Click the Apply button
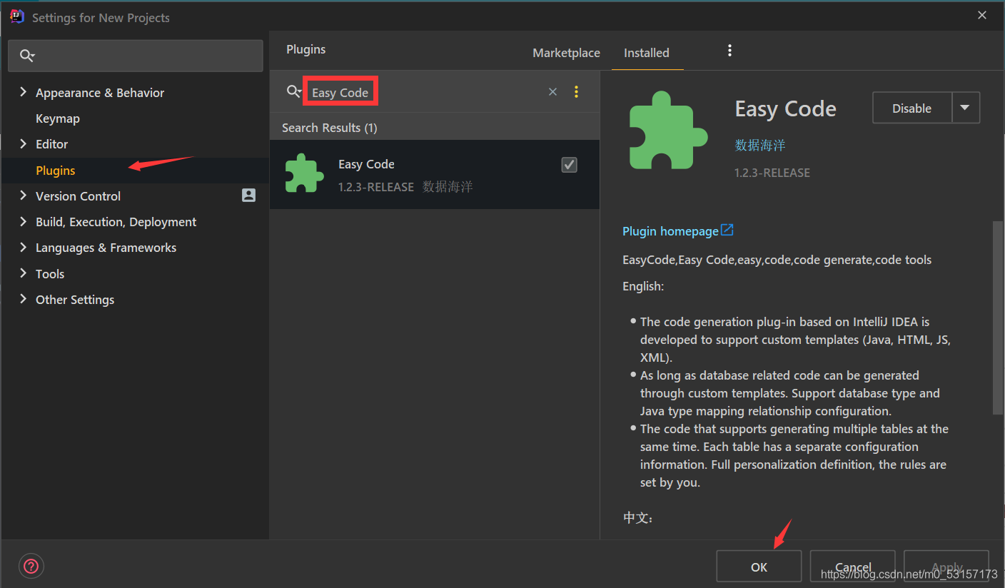This screenshot has height=588, width=1005. pos(946,567)
